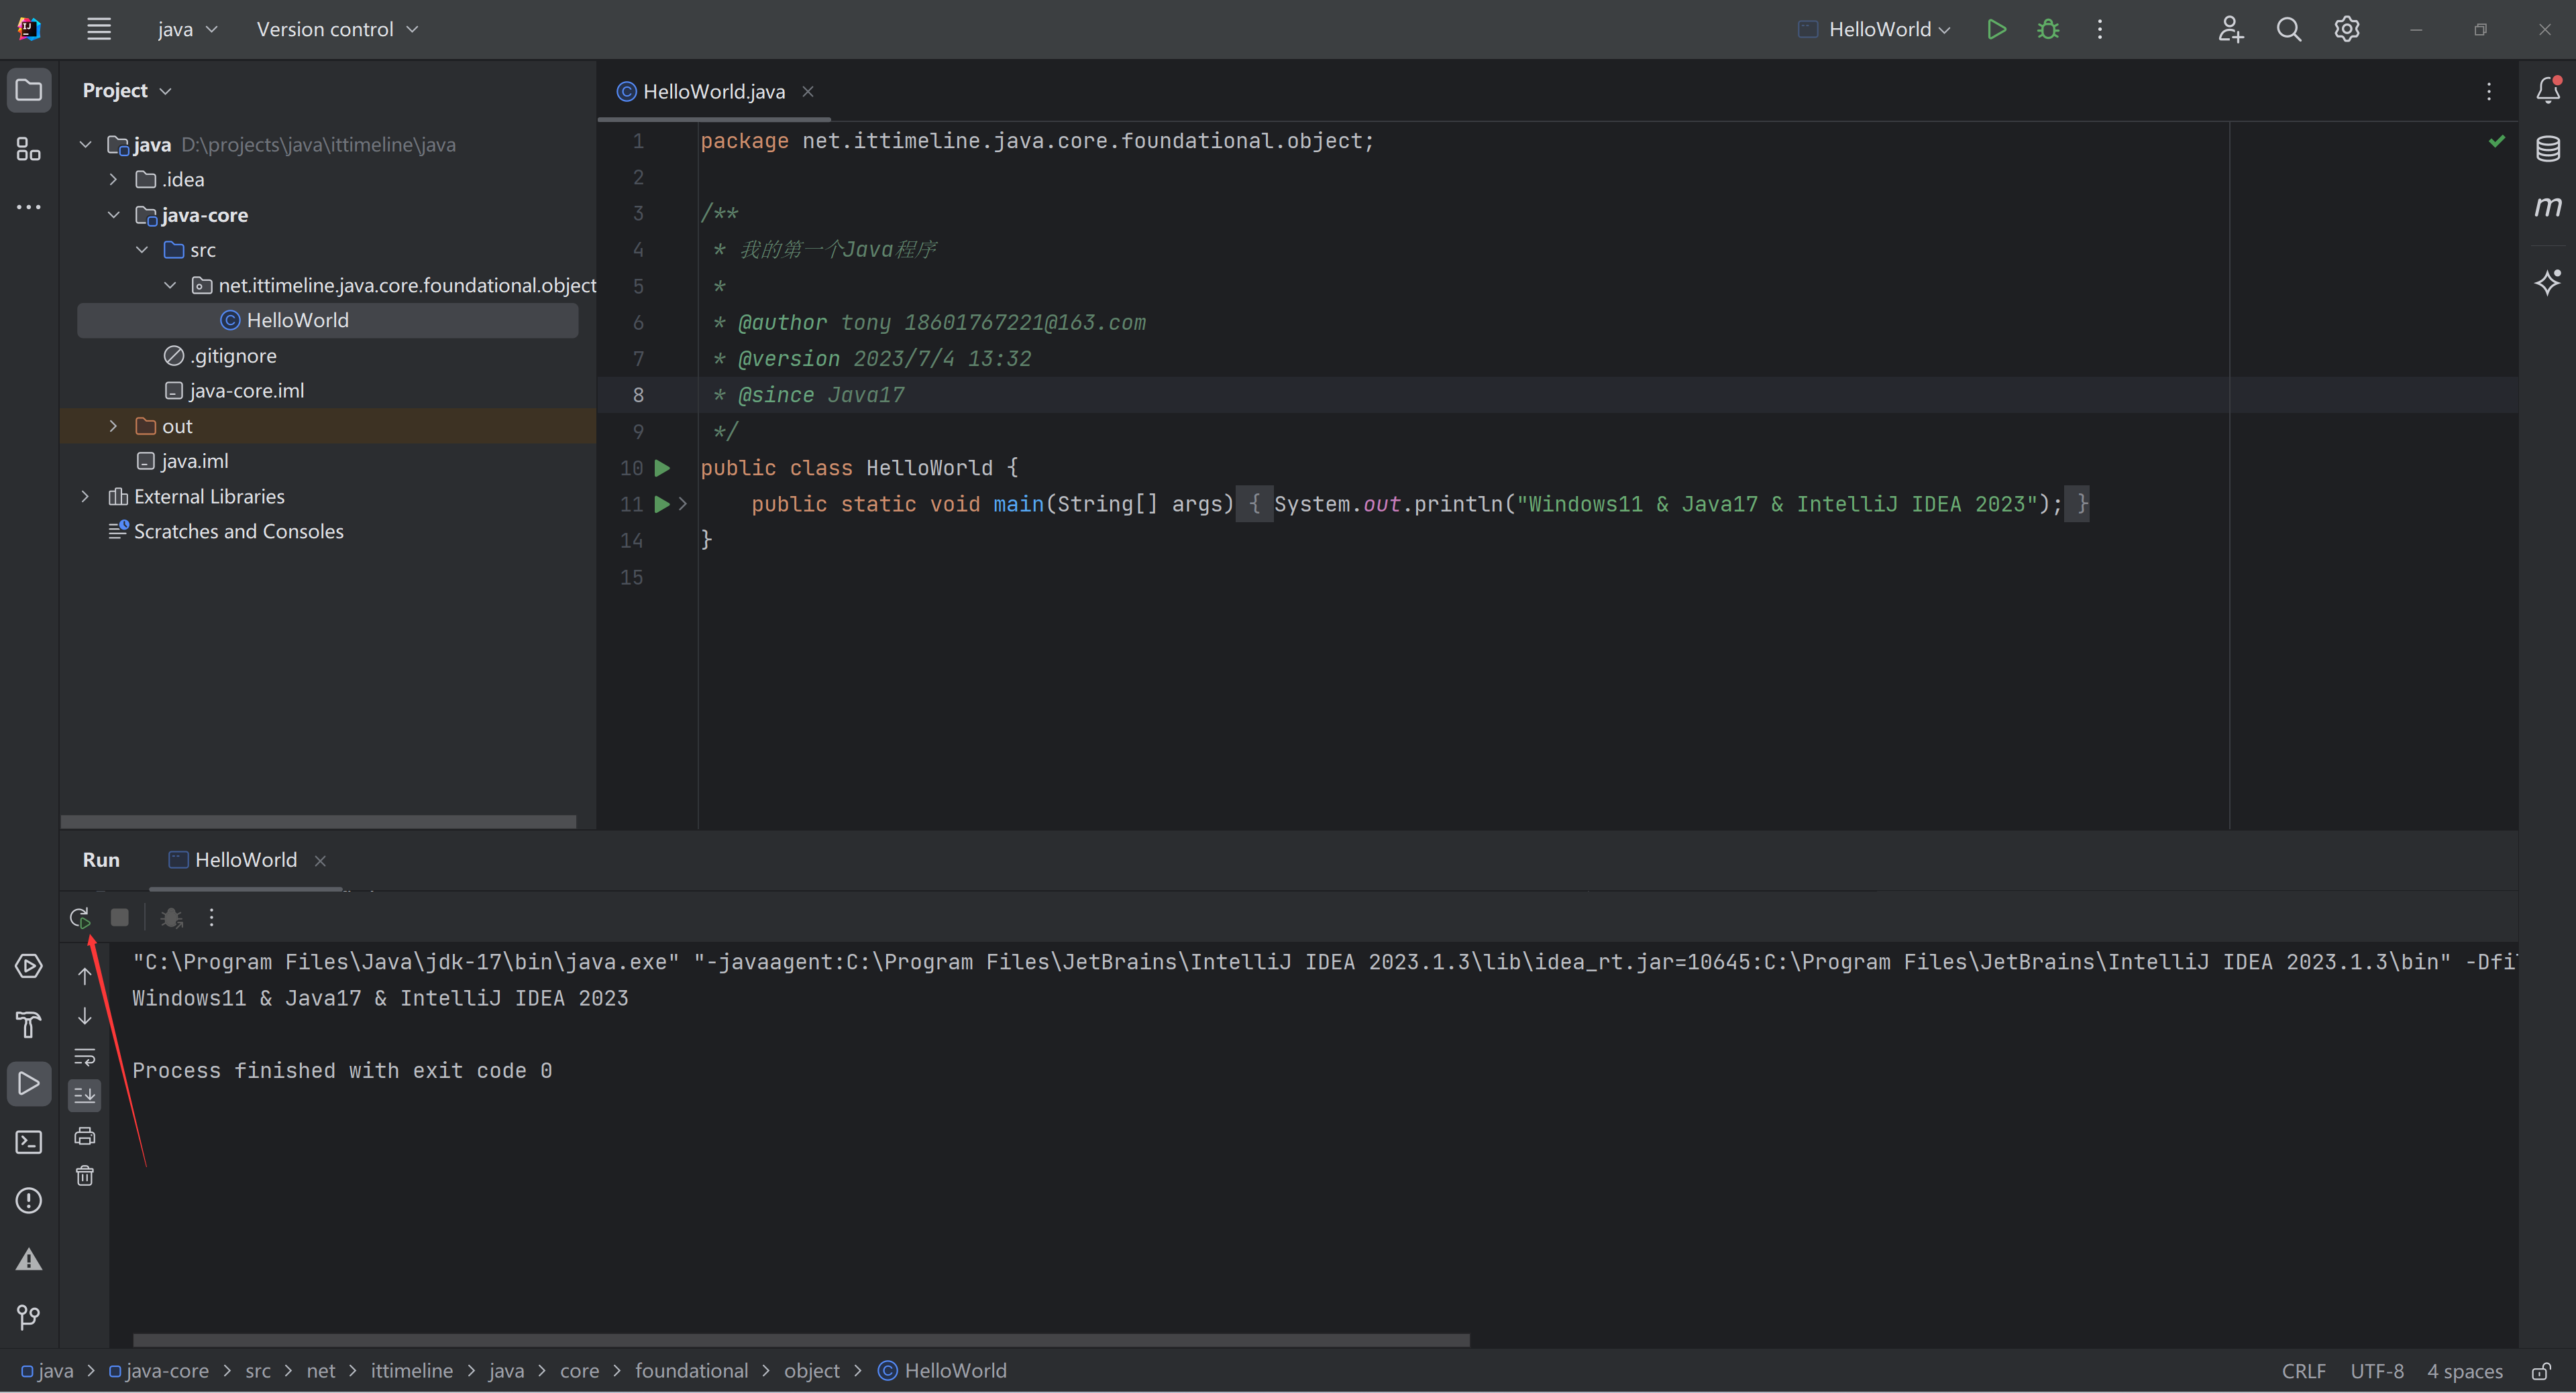The height and width of the screenshot is (1393, 2576).
Task: Collapse the java root project node
Action: (86, 145)
